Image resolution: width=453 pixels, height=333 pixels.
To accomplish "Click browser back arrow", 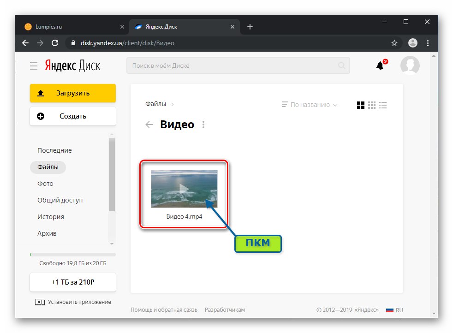I will point(25,43).
